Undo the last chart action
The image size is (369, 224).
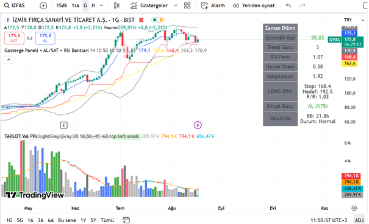pos(288,5)
